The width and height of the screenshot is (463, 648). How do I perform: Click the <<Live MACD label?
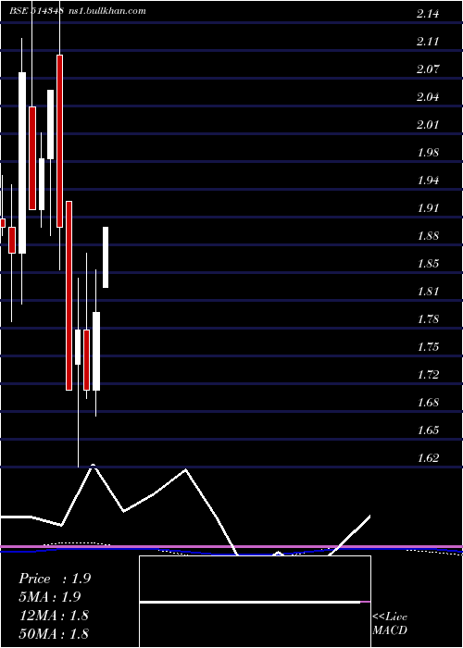click(x=390, y=624)
